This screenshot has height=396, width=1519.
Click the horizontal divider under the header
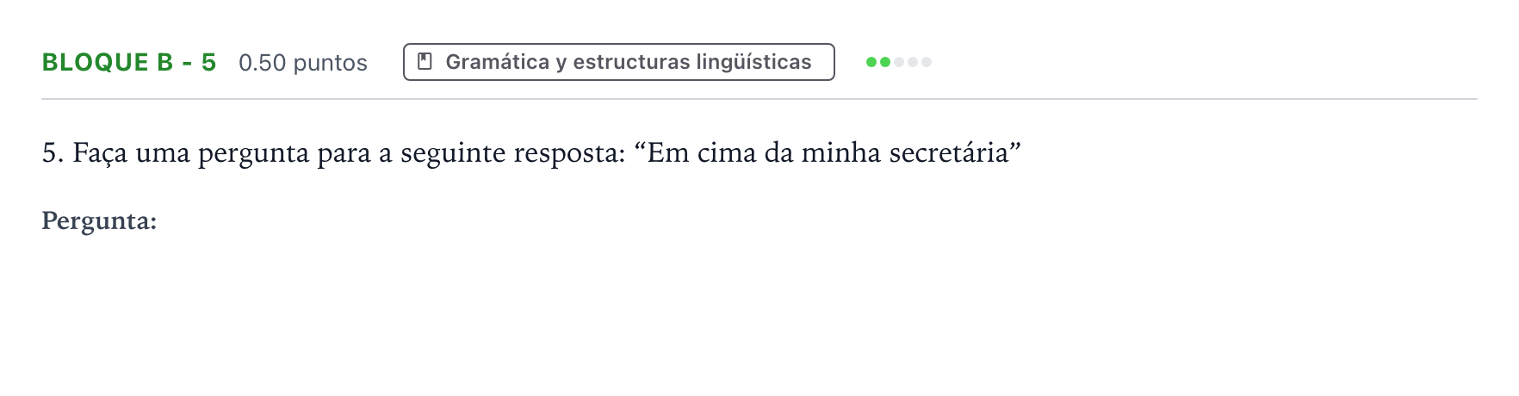tap(759, 99)
